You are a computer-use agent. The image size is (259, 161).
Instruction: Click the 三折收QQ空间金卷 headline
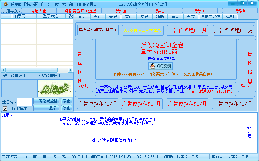[x=159, y=45]
